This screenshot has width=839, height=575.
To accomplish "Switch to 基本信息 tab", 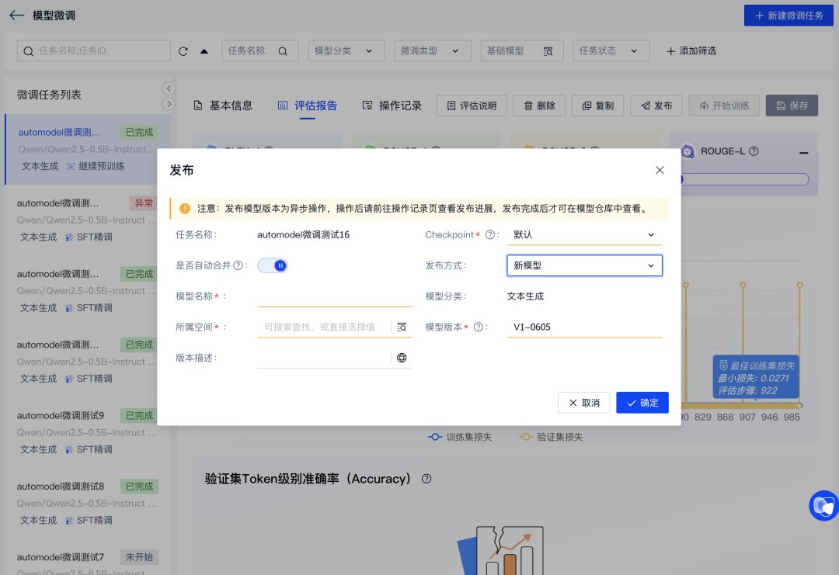I will click(223, 106).
